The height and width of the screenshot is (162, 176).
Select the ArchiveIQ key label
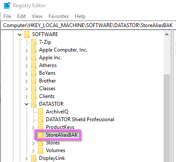57,112
